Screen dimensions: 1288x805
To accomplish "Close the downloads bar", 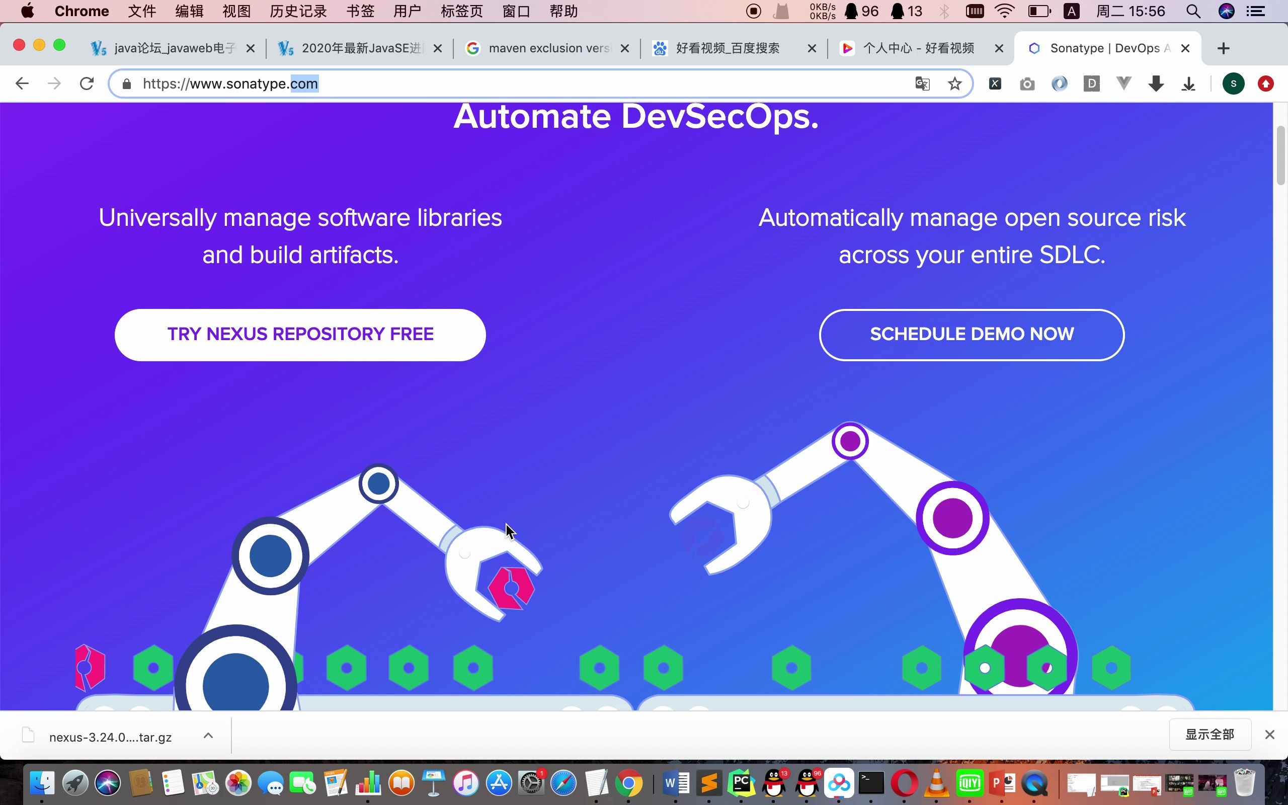I will click(1269, 735).
